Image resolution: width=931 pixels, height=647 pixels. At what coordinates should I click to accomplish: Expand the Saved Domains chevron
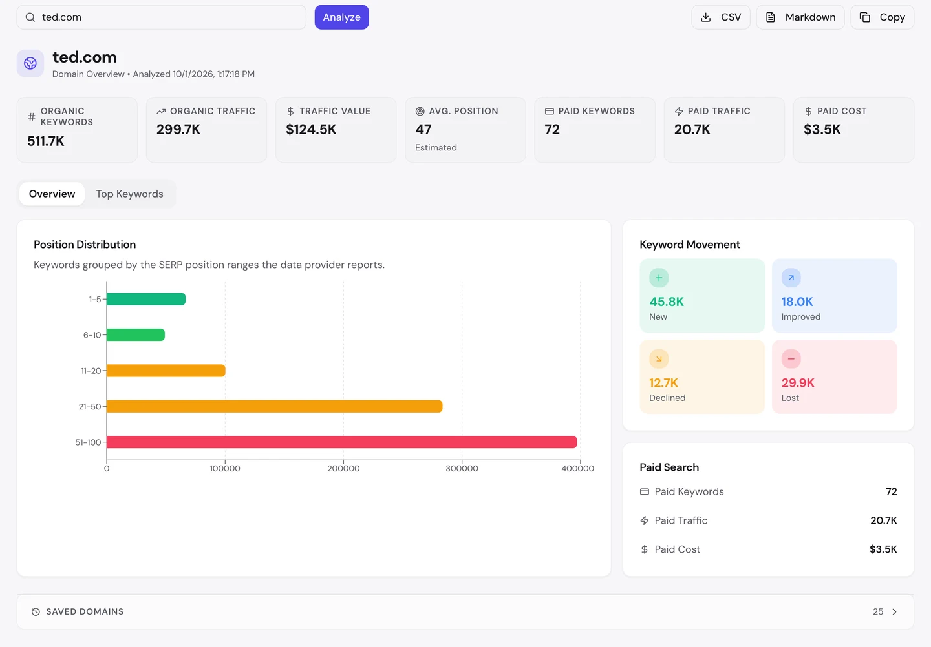pyautogui.click(x=894, y=611)
